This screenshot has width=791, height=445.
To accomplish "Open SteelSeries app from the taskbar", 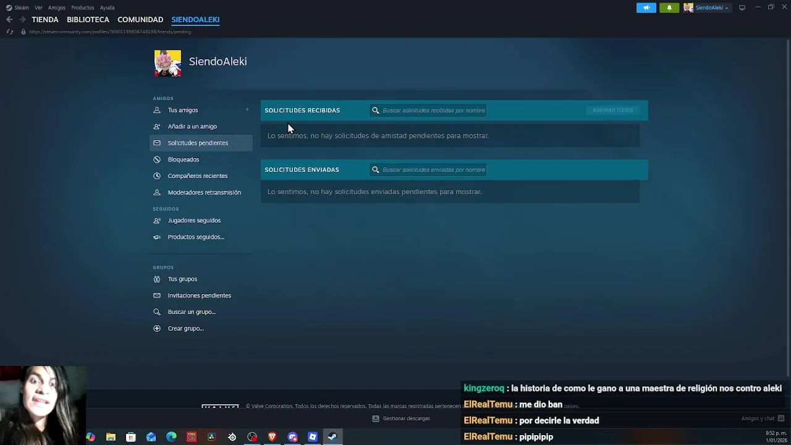I will [x=232, y=437].
